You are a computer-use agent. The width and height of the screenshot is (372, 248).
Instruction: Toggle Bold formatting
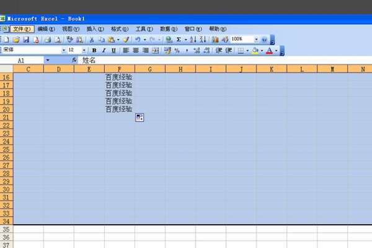coord(95,50)
